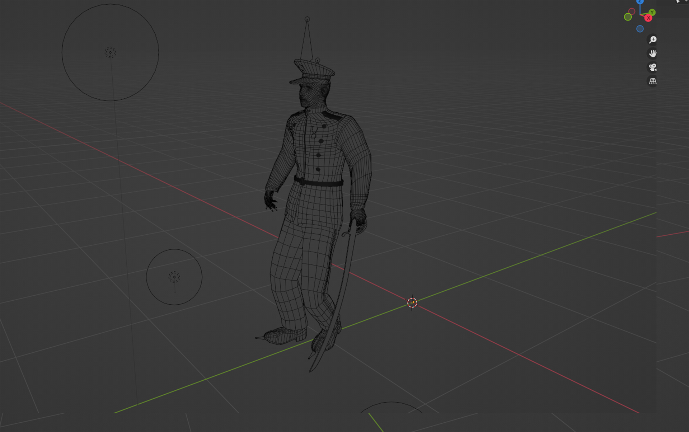Toggle the camera view icon
The width and height of the screenshot is (689, 432).
pos(652,67)
